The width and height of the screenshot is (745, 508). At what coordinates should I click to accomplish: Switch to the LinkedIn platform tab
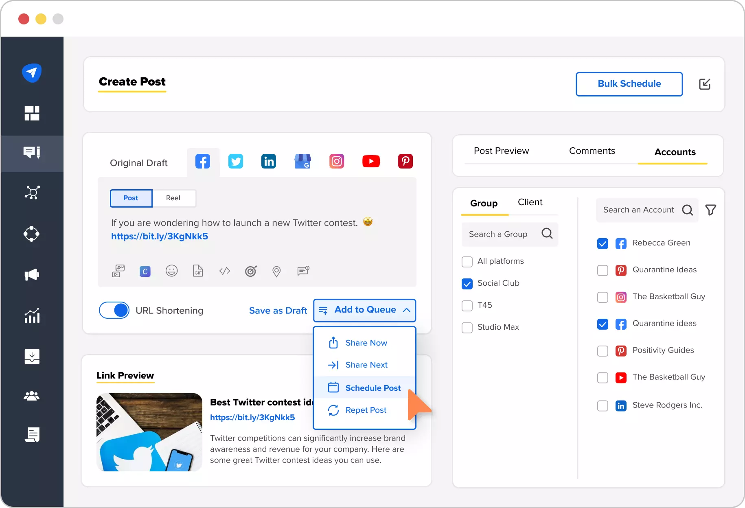coord(269,162)
